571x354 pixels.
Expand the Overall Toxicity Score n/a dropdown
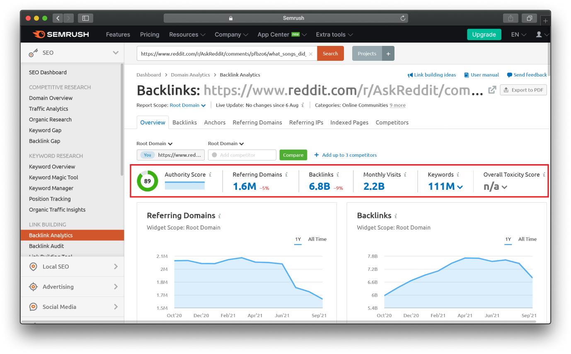pos(496,187)
